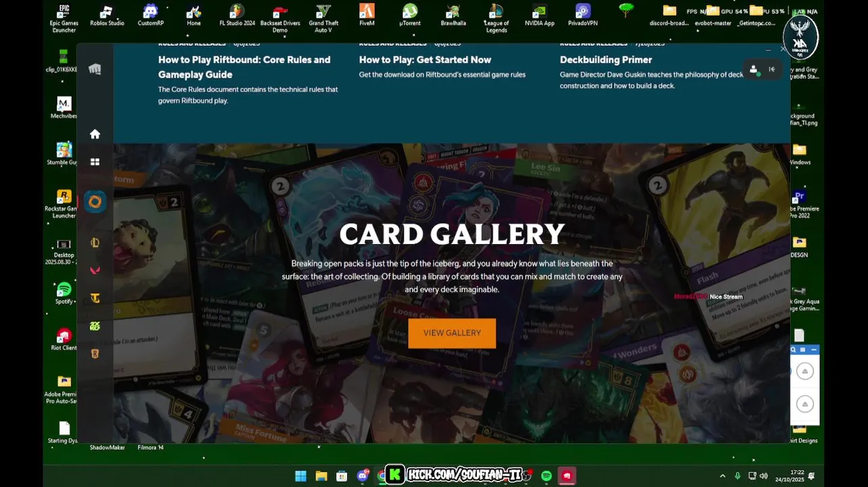The width and height of the screenshot is (868, 487).
Task: Open Microsoft Store from taskbar
Action: tap(342, 476)
